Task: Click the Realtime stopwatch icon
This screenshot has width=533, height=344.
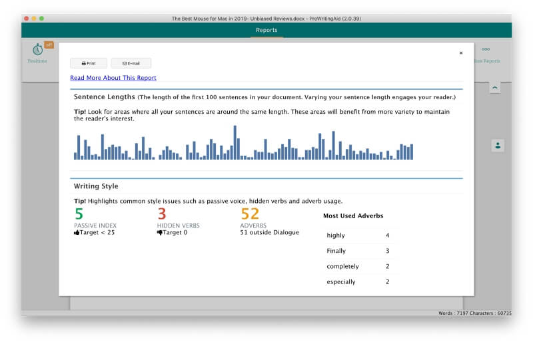Action: [x=37, y=50]
